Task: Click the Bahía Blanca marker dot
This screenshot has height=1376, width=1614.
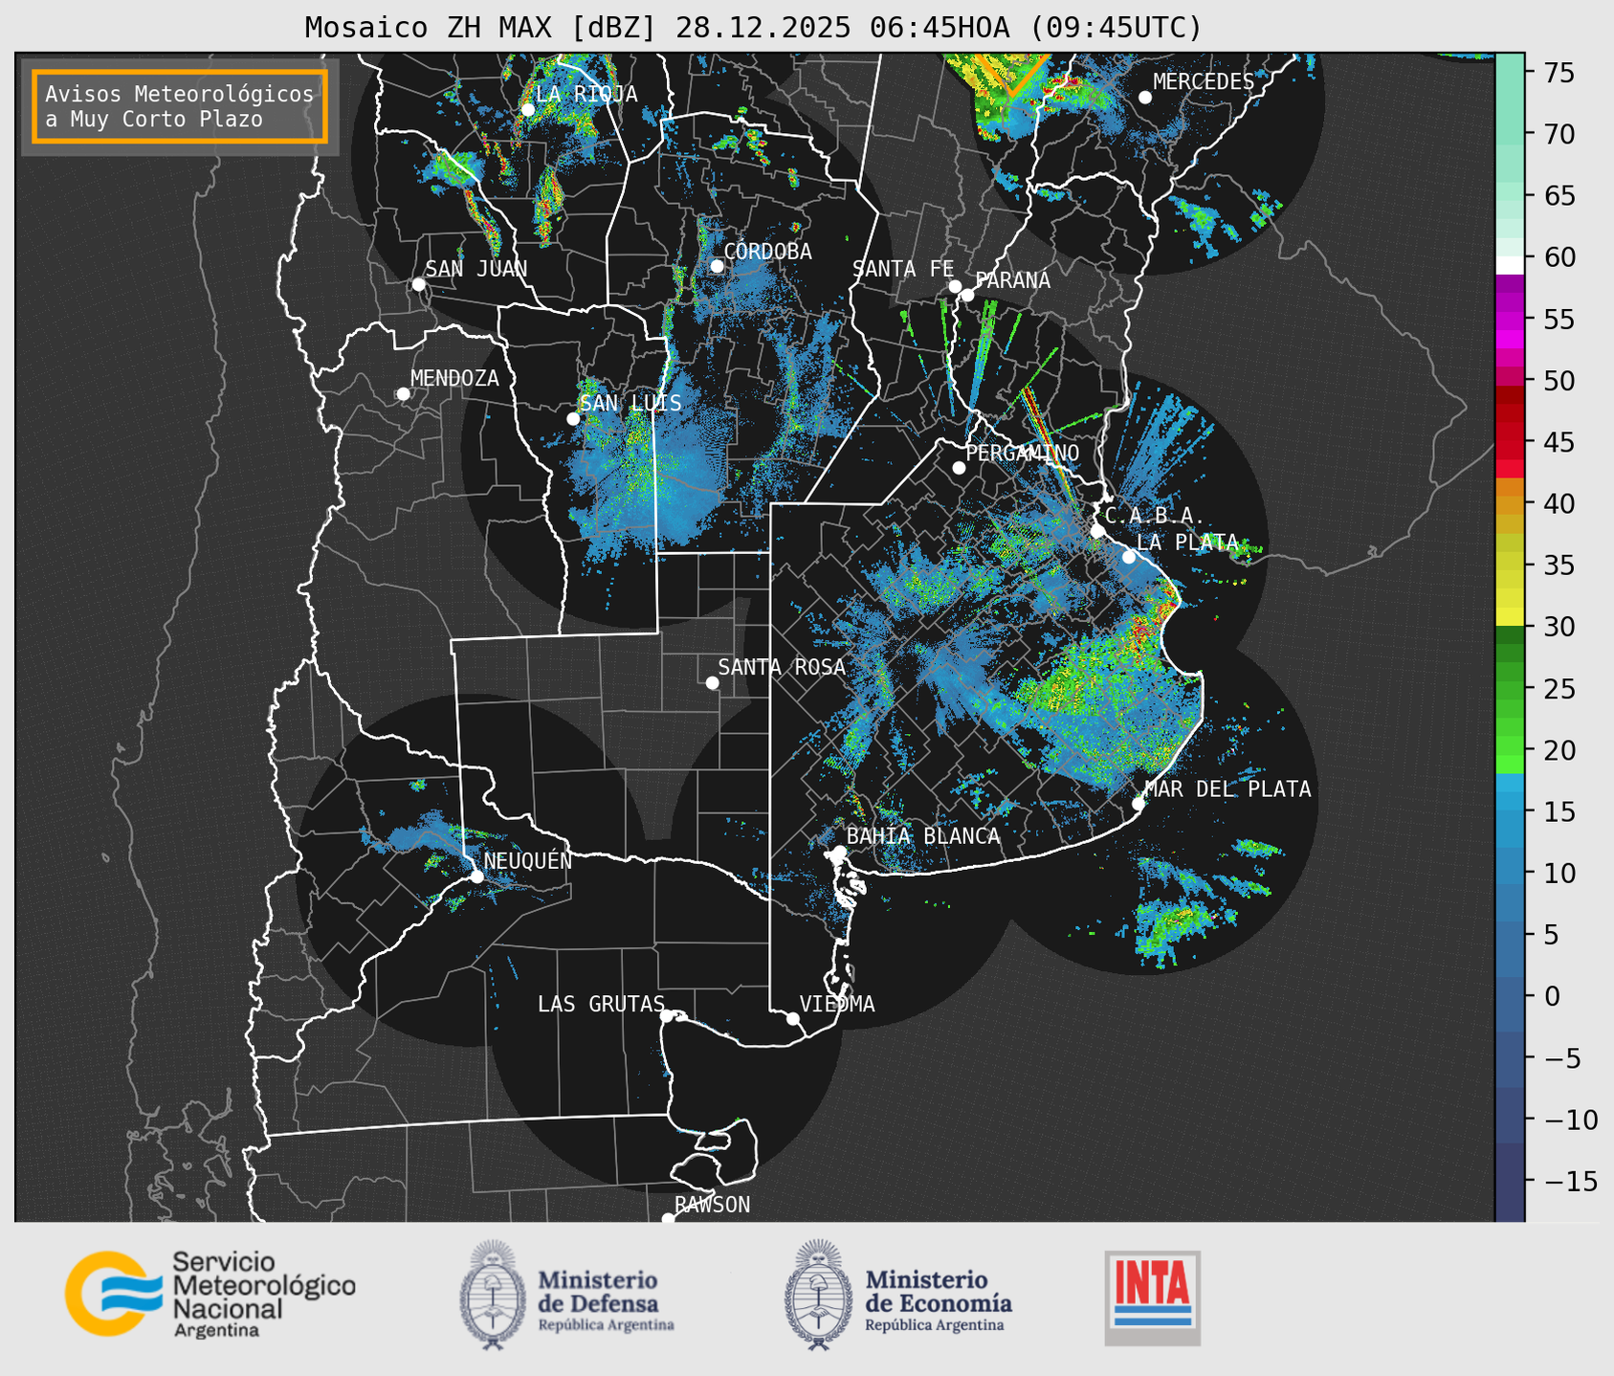Action: click(839, 852)
